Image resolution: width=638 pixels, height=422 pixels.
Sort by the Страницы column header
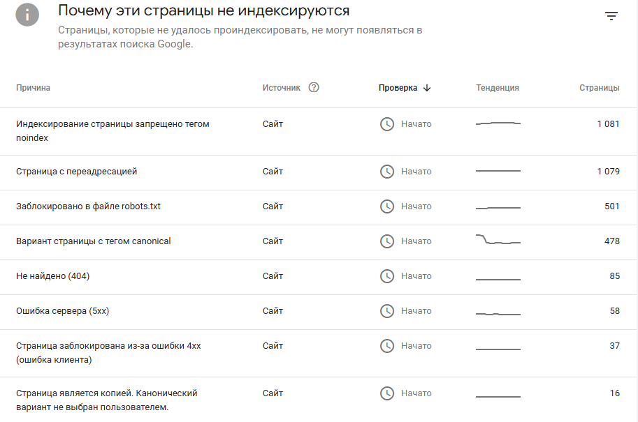(x=600, y=88)
